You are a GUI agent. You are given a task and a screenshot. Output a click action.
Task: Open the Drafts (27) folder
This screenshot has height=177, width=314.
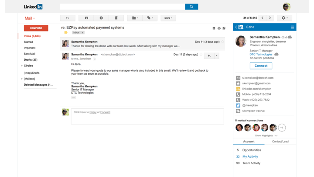coord(31,59)
